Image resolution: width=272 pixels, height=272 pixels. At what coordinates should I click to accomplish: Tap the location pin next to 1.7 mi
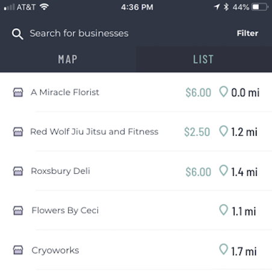pyautogui.click(x=223, y=249)
